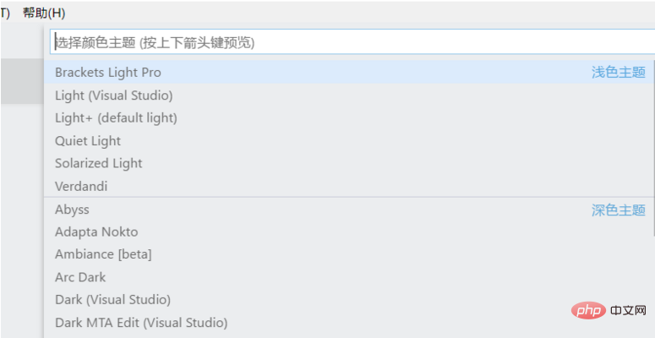
Task: Select the Dark (Visual Studio) theme
Action: 112,300
